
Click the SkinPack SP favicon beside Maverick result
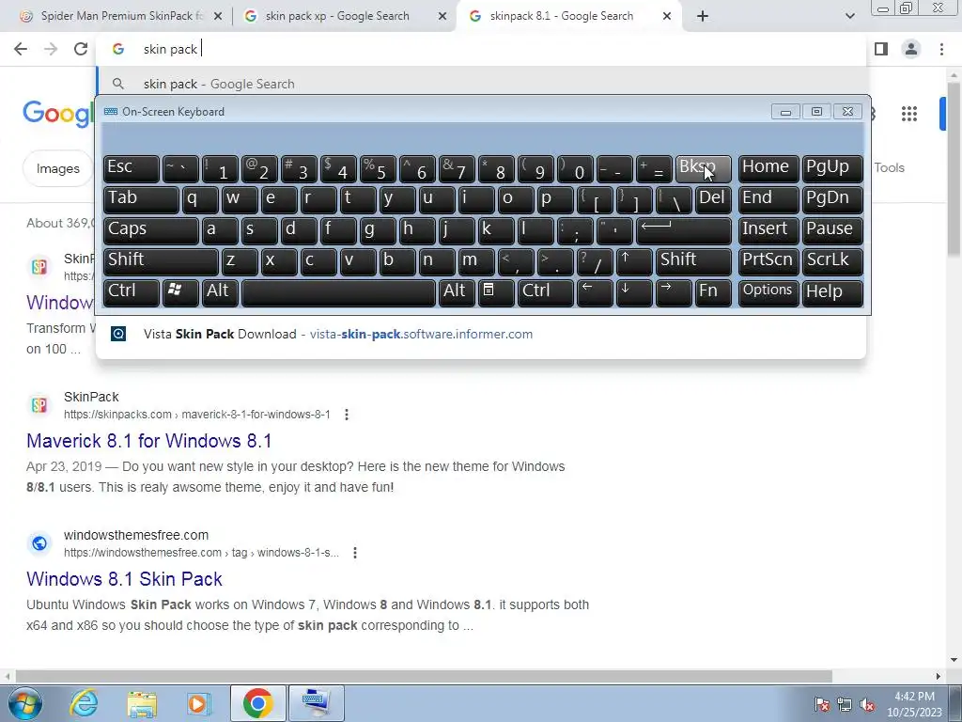coord(39,405)
